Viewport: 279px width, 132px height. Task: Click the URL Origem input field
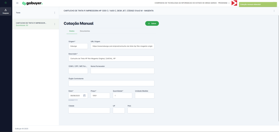pos(122,46)
